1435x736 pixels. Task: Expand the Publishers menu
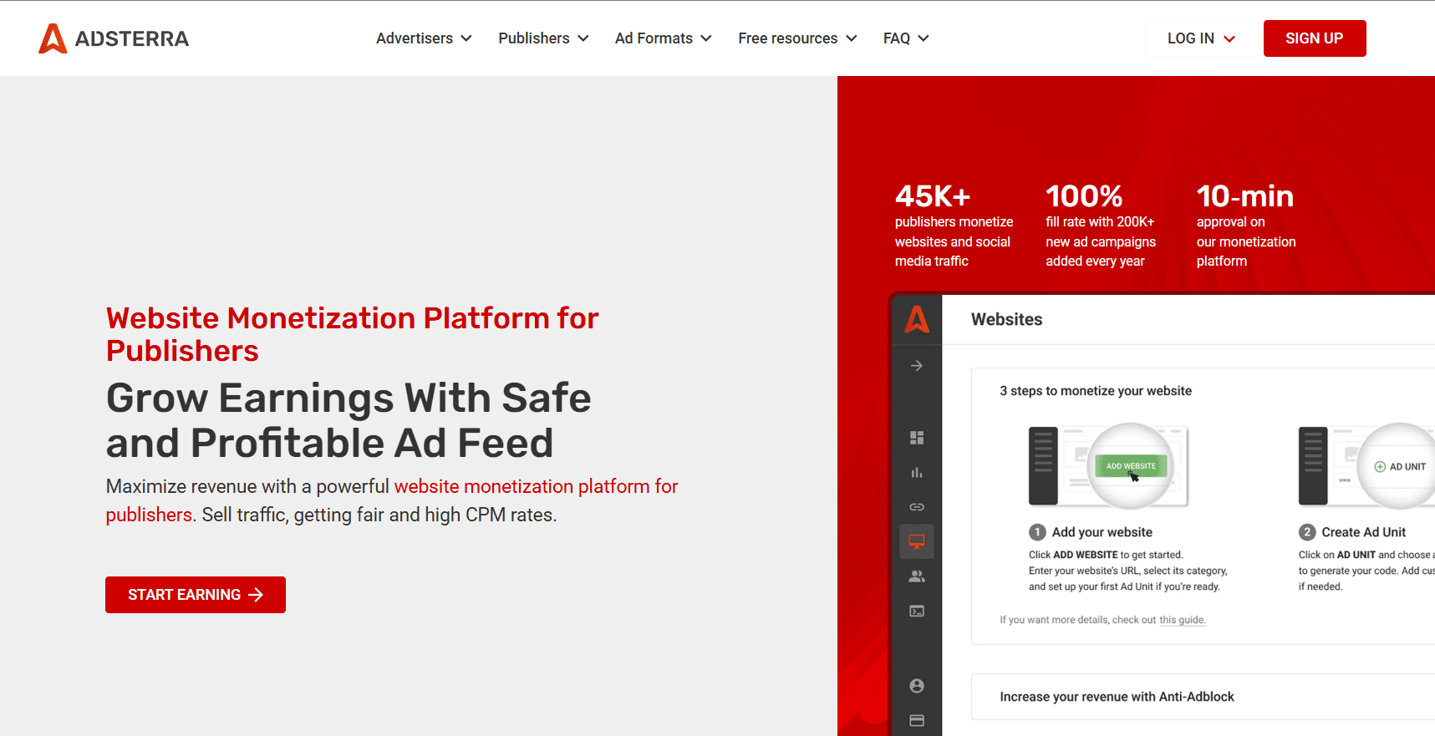pos(543,38)
